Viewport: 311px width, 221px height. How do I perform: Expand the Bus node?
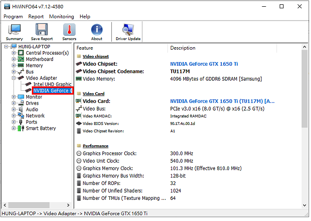[14, 72]
